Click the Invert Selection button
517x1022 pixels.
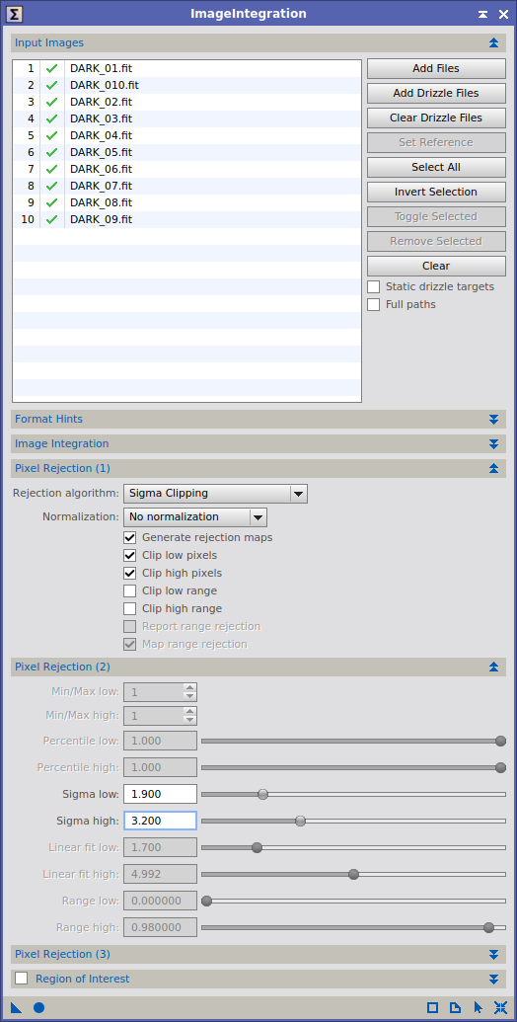pyautogui.click(x=436, y=192)
